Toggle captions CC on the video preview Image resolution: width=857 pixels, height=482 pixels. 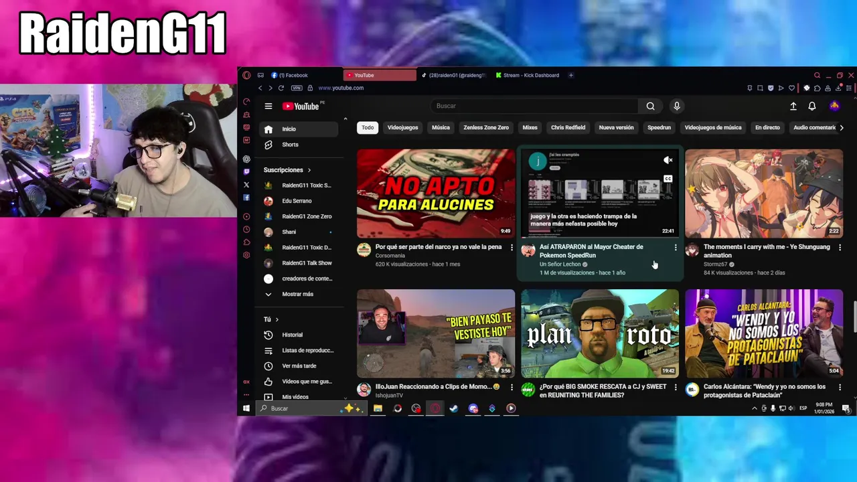(668, 179)
